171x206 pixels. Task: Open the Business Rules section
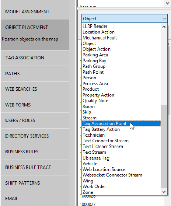pyautogui.click(x=35, y=152)
